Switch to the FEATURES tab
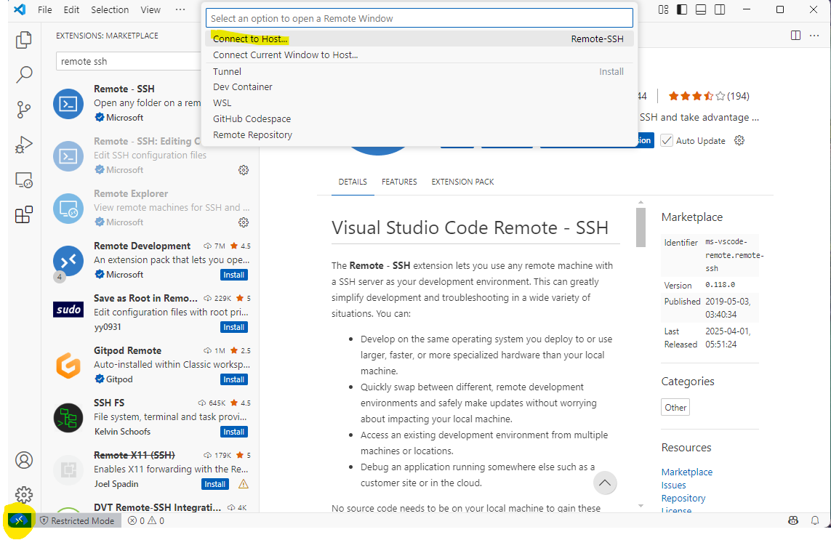This screenshot has height=540, width=831. coord(399,182)
